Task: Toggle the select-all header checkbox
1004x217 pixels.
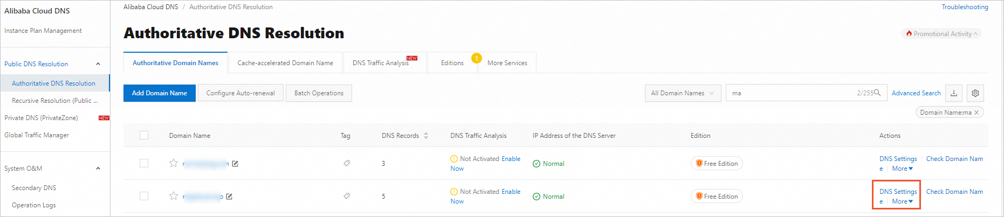Action: coord(144,135)
